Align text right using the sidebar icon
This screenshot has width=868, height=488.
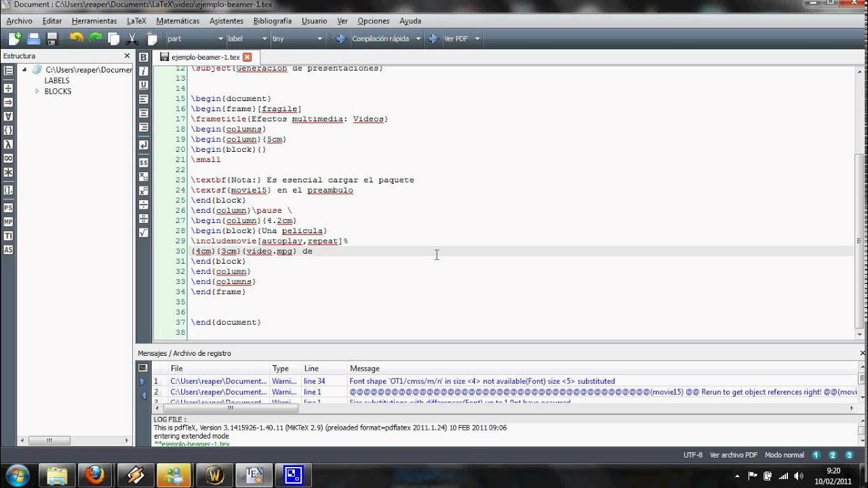[x=144, y=127]
